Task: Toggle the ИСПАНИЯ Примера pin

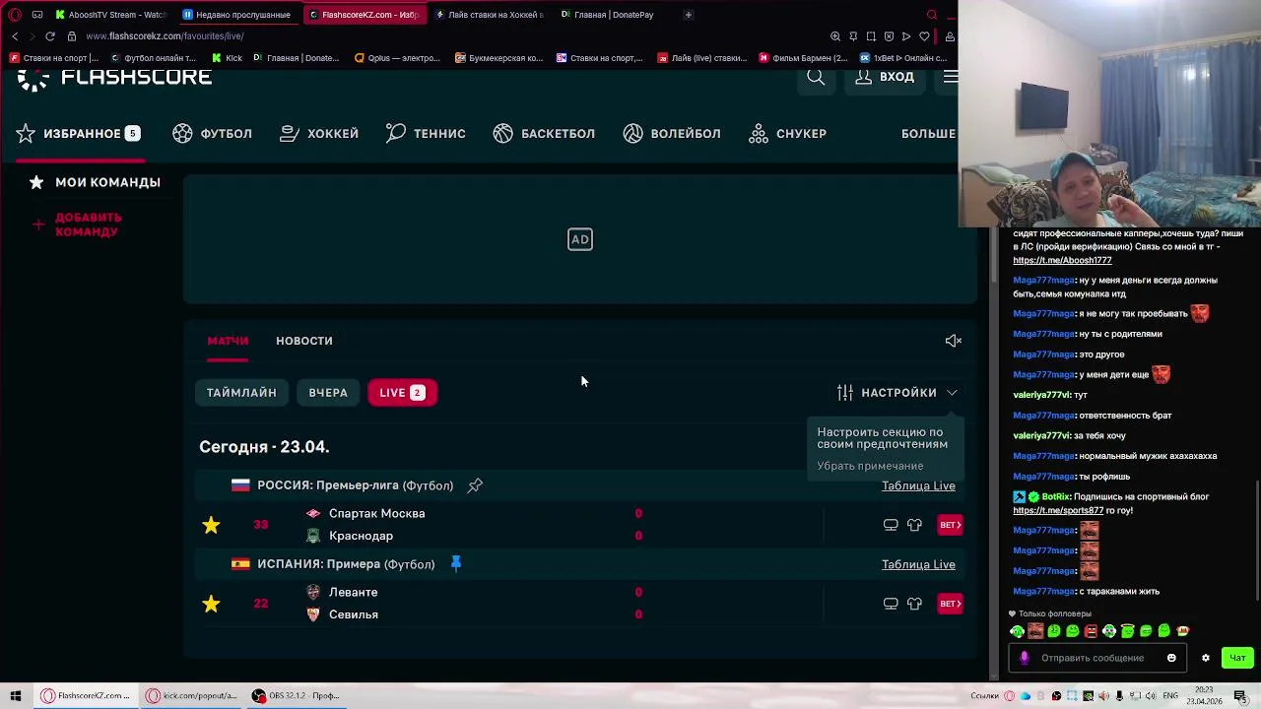Action: click(x=455, y=563)
